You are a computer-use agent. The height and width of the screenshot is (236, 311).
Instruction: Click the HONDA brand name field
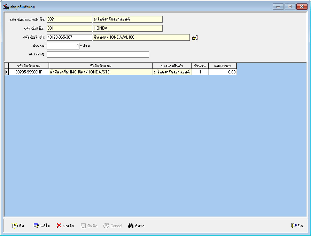point(128,28)
